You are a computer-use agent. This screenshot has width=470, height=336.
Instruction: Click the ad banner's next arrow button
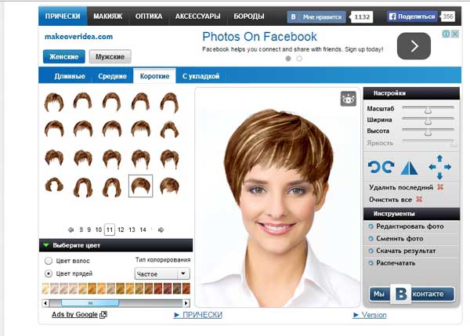[414, 47]
